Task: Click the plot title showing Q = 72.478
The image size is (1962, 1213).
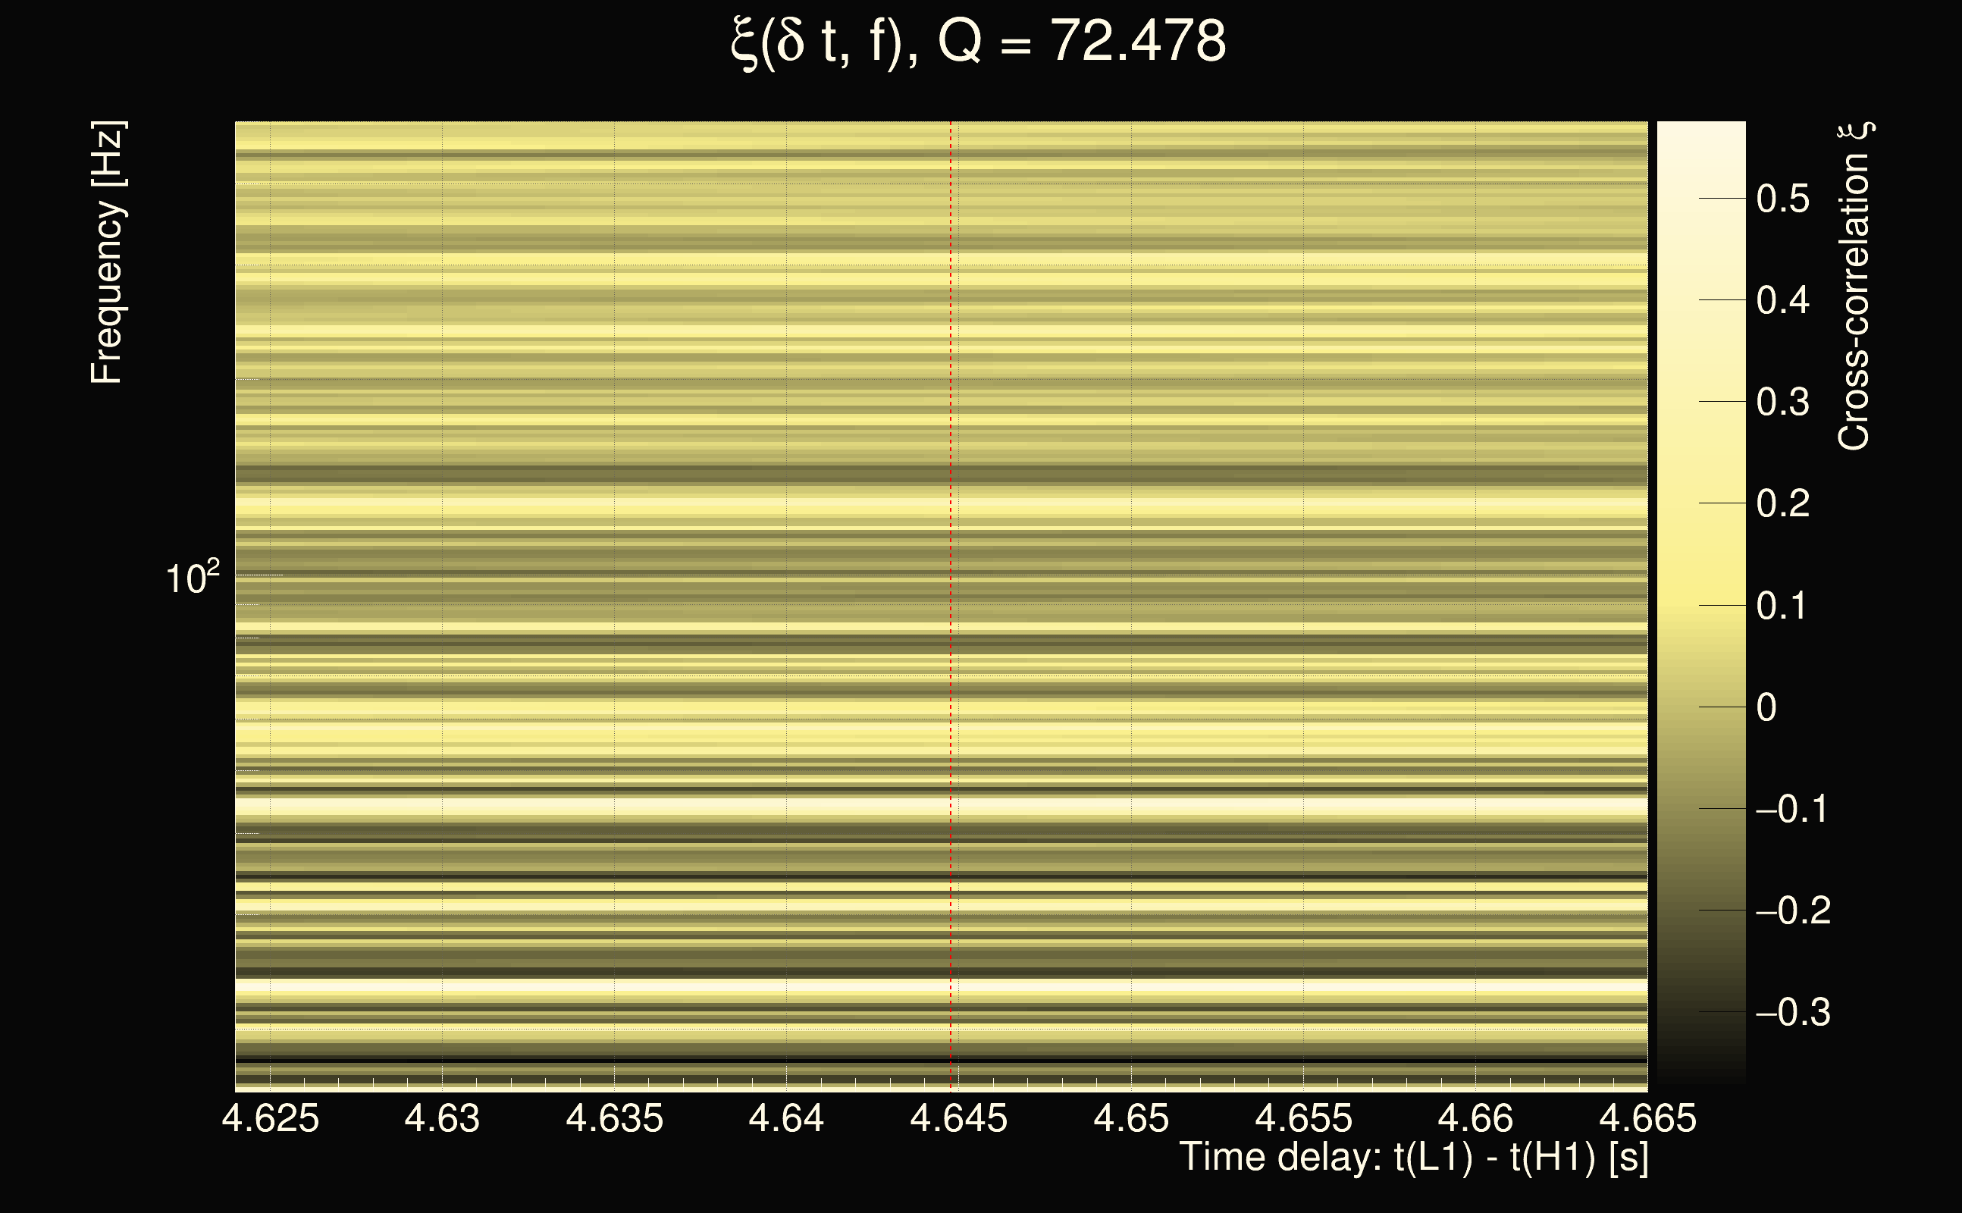Action: [x=978, y=42]
